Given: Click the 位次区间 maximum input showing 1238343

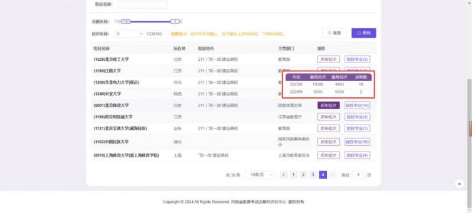Looking at the screenshot, I should tap(156, 34).
